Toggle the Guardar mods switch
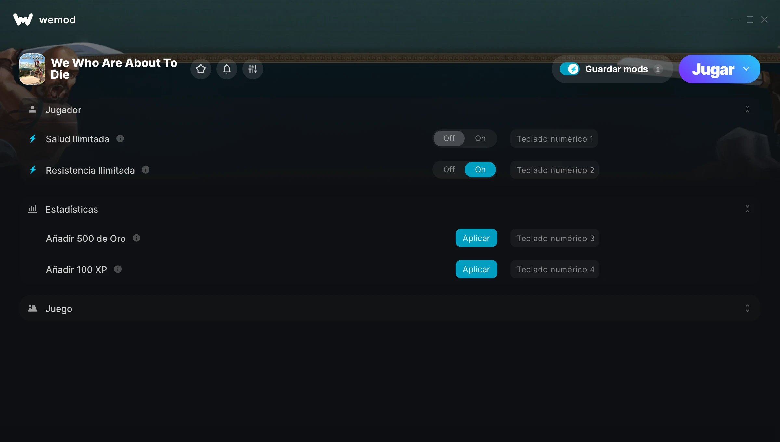Viewport: 780px width, 442px height. click(x=570, y=69)
